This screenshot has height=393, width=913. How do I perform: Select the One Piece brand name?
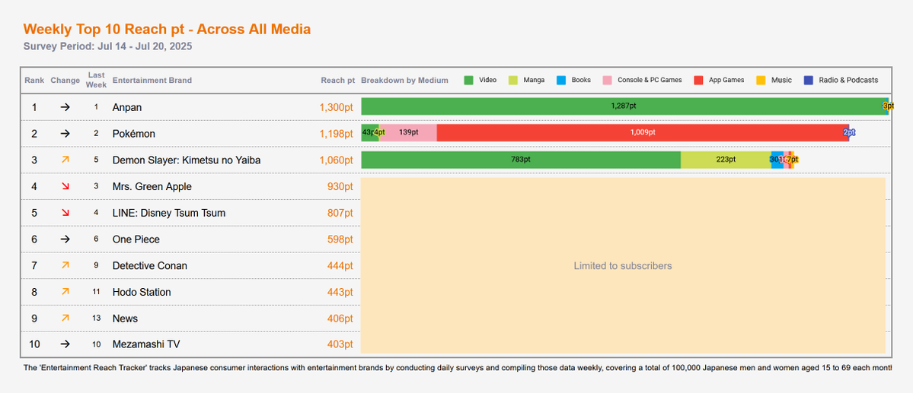pyautogui.click(x=136, y=239)
